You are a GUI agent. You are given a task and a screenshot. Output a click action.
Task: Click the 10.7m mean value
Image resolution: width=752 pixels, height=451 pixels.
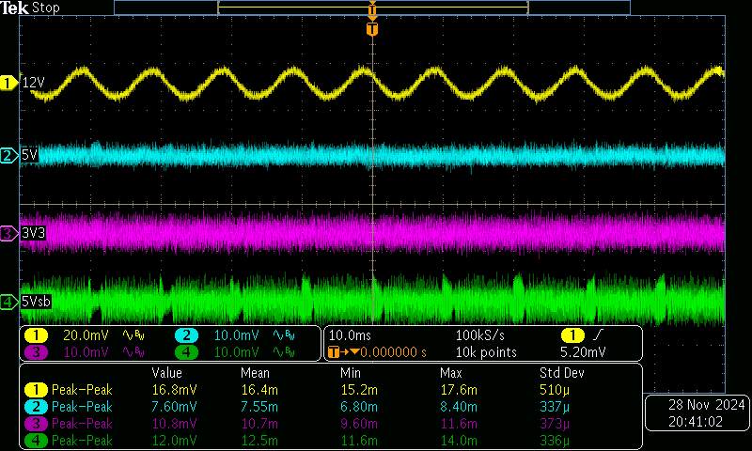(259, 424)
